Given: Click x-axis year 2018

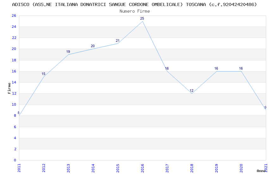Looking at the screenshot, I should (x=192, y=168).
